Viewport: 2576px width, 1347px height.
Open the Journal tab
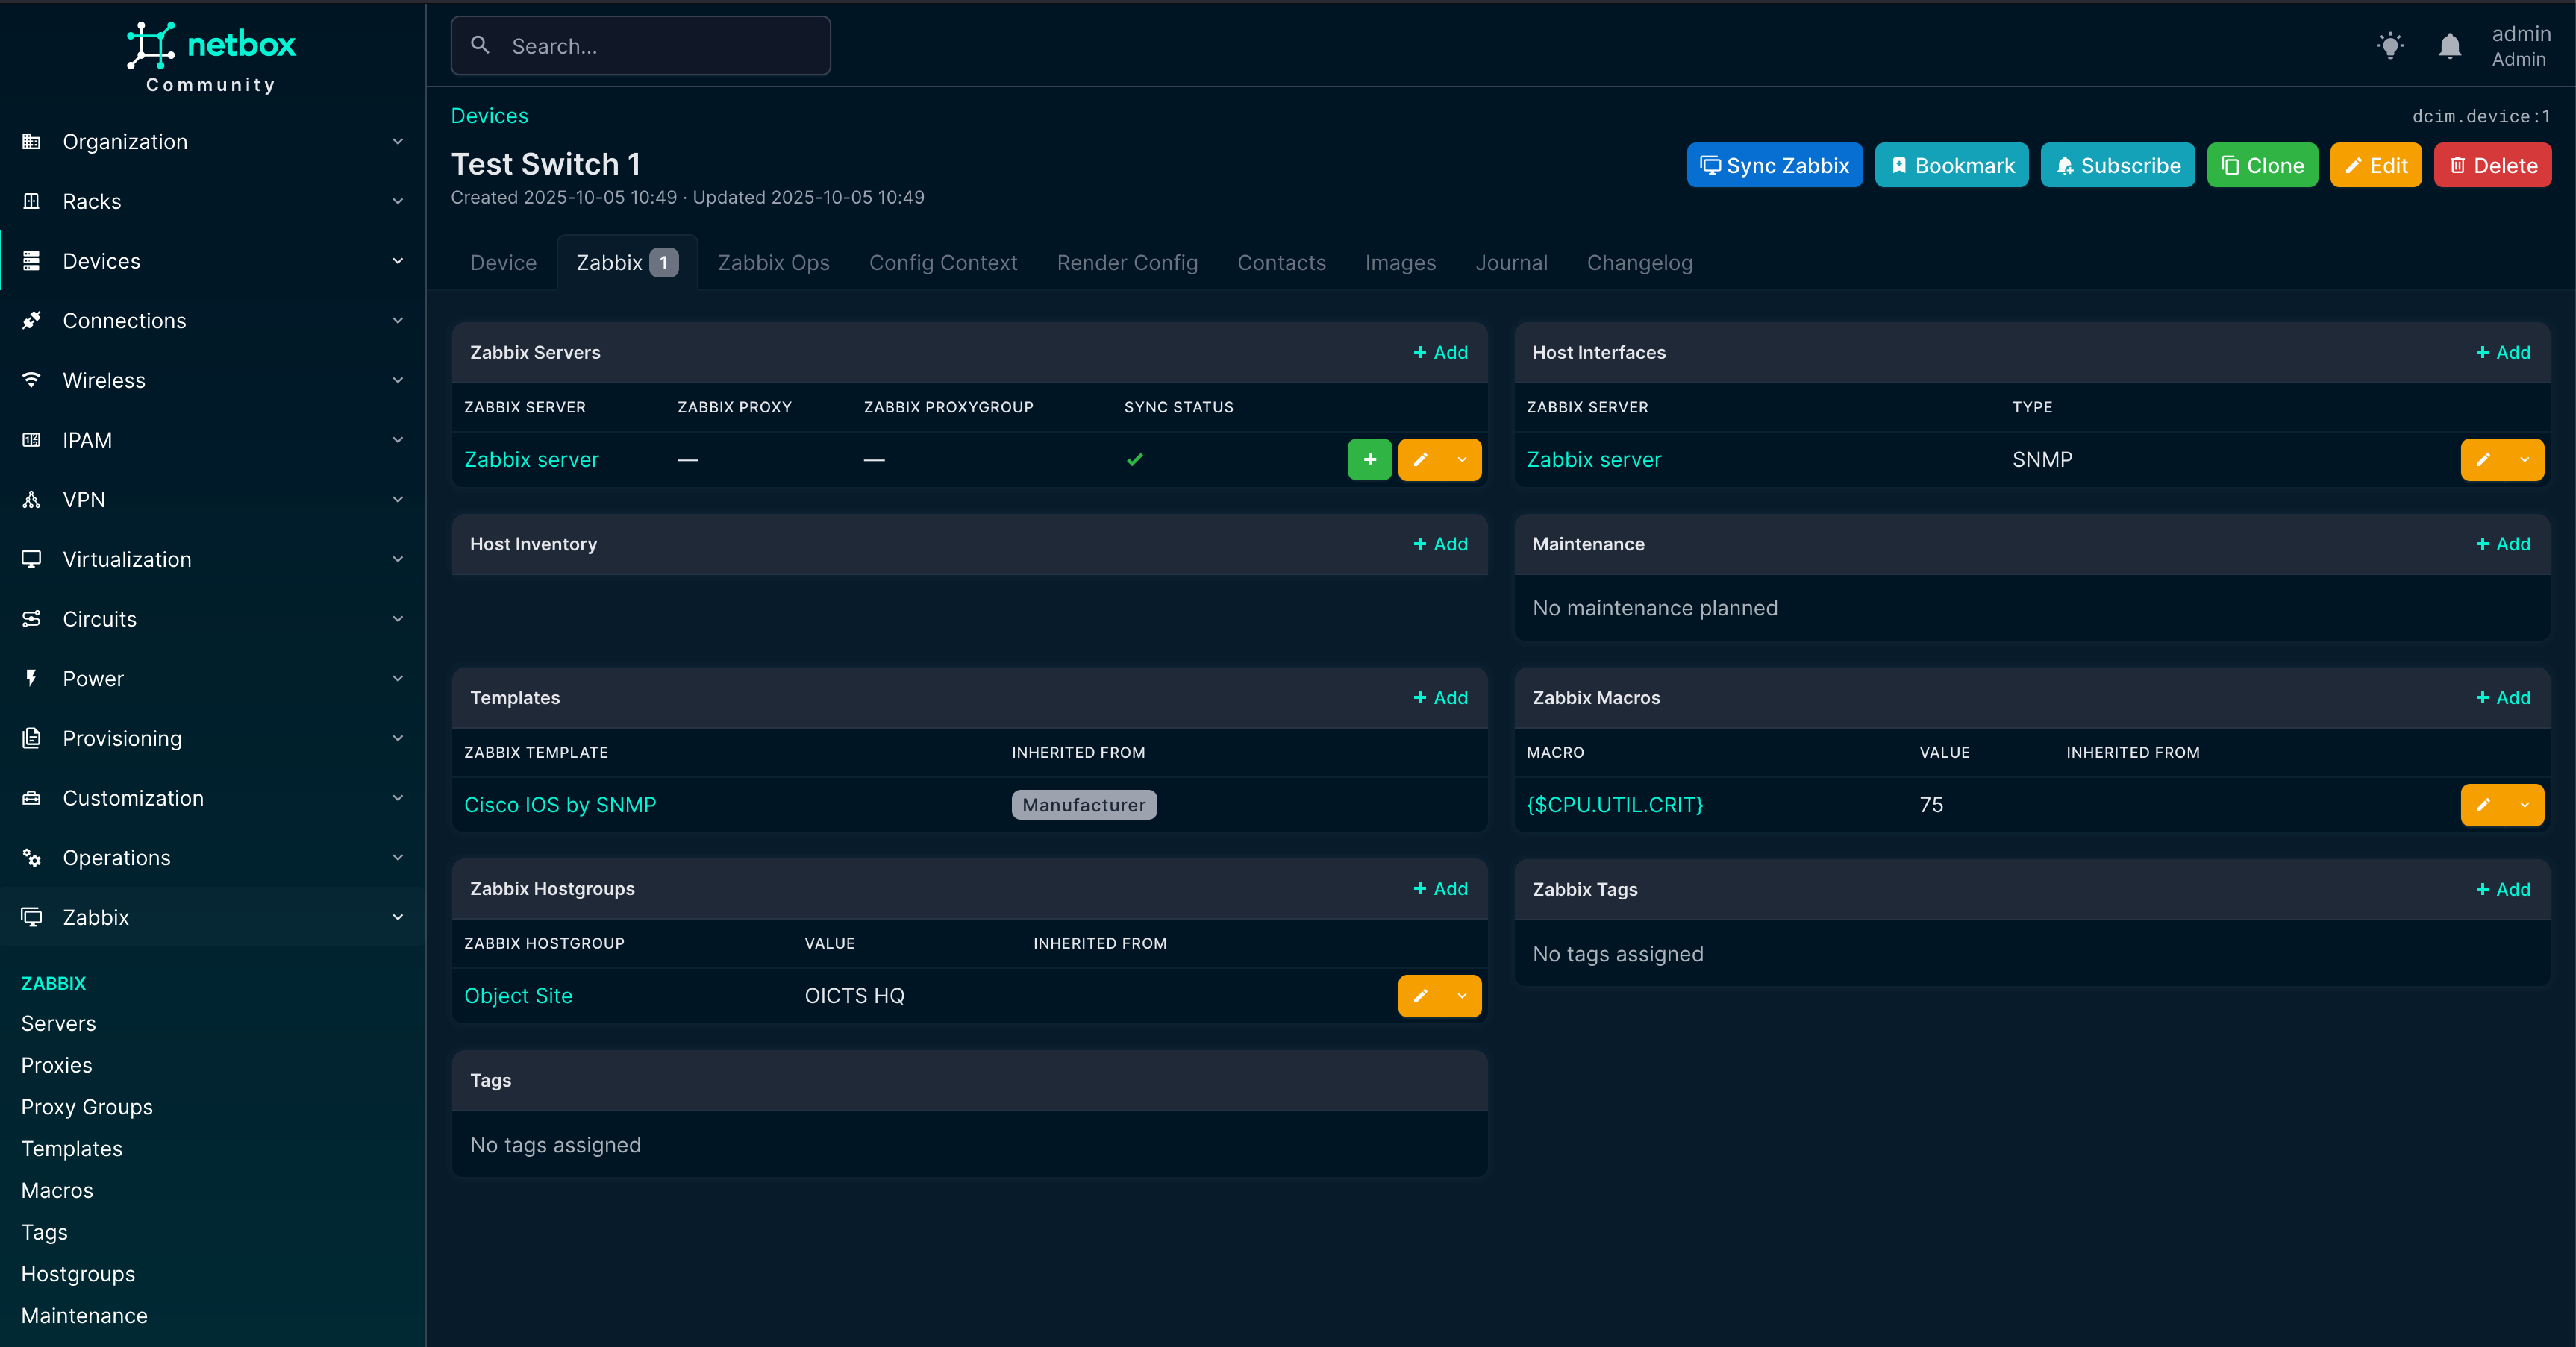point(1511,263)
